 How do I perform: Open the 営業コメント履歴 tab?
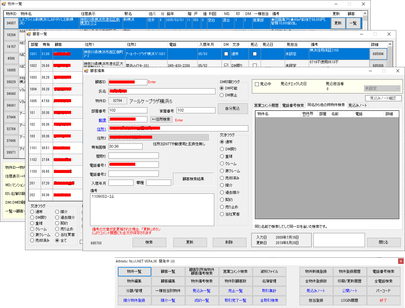click(266, 105)
